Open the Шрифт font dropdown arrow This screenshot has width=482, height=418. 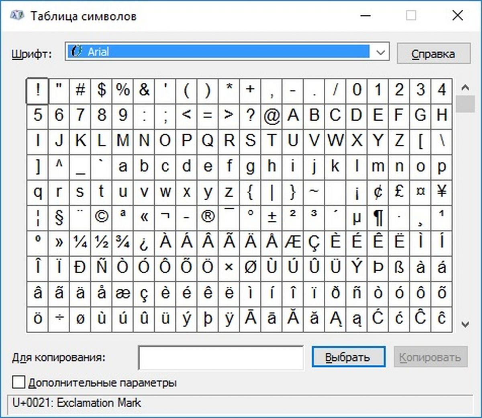click(x=380, y=52)
